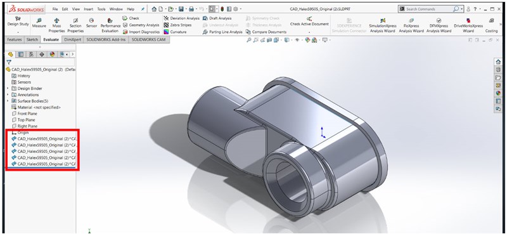Toggle Draft Analysis

click(x=217, y=18)
